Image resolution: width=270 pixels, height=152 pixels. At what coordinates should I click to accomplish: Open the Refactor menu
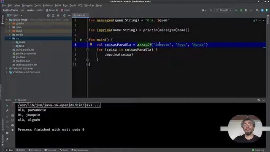[48, 5]
